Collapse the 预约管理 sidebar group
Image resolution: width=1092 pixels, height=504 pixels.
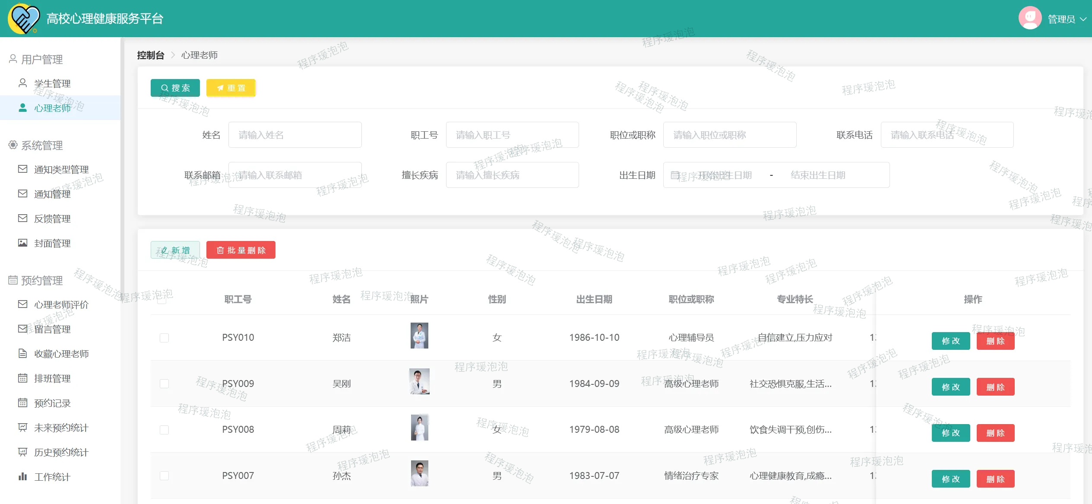pyautogui.click(x=42, y=280)
